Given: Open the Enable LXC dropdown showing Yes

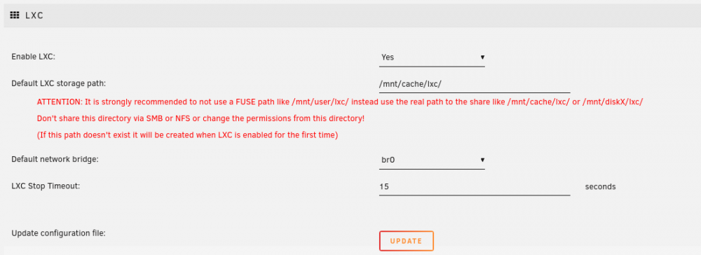Looking at the screenshot, I should 432,57.
